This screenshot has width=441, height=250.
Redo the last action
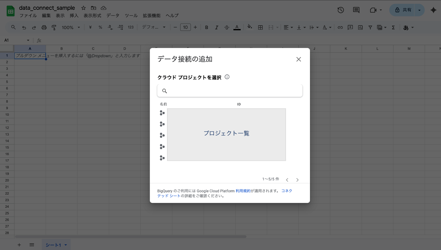(x=34, y=27)
